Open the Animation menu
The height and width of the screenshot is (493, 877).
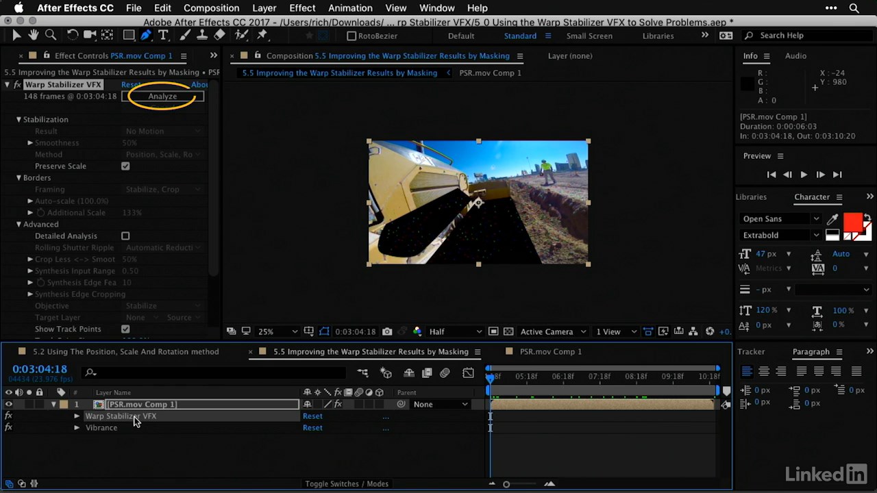click(350, 8)
